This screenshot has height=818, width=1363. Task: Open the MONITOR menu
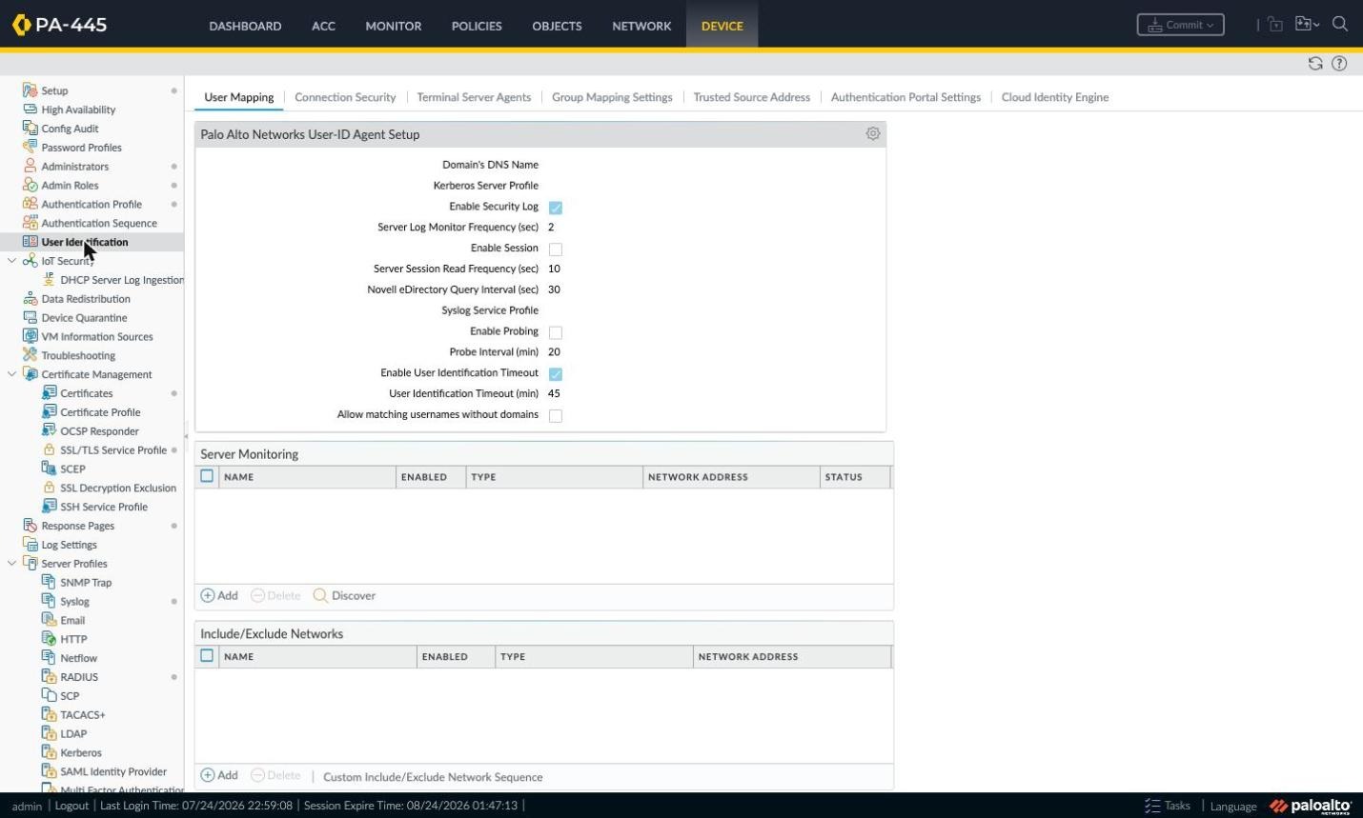393,26
